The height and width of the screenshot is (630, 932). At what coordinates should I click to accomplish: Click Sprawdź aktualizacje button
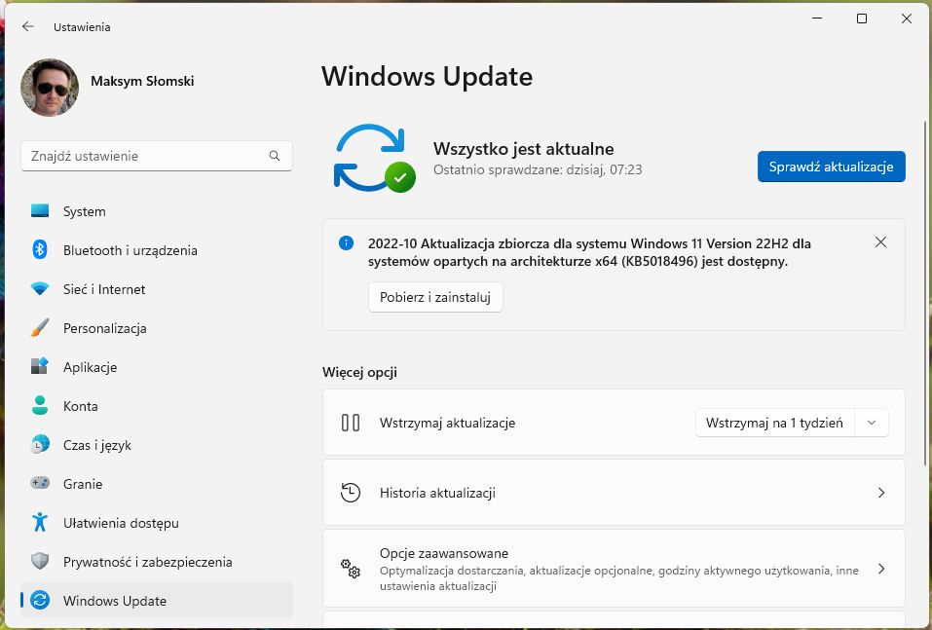[830, 167]
